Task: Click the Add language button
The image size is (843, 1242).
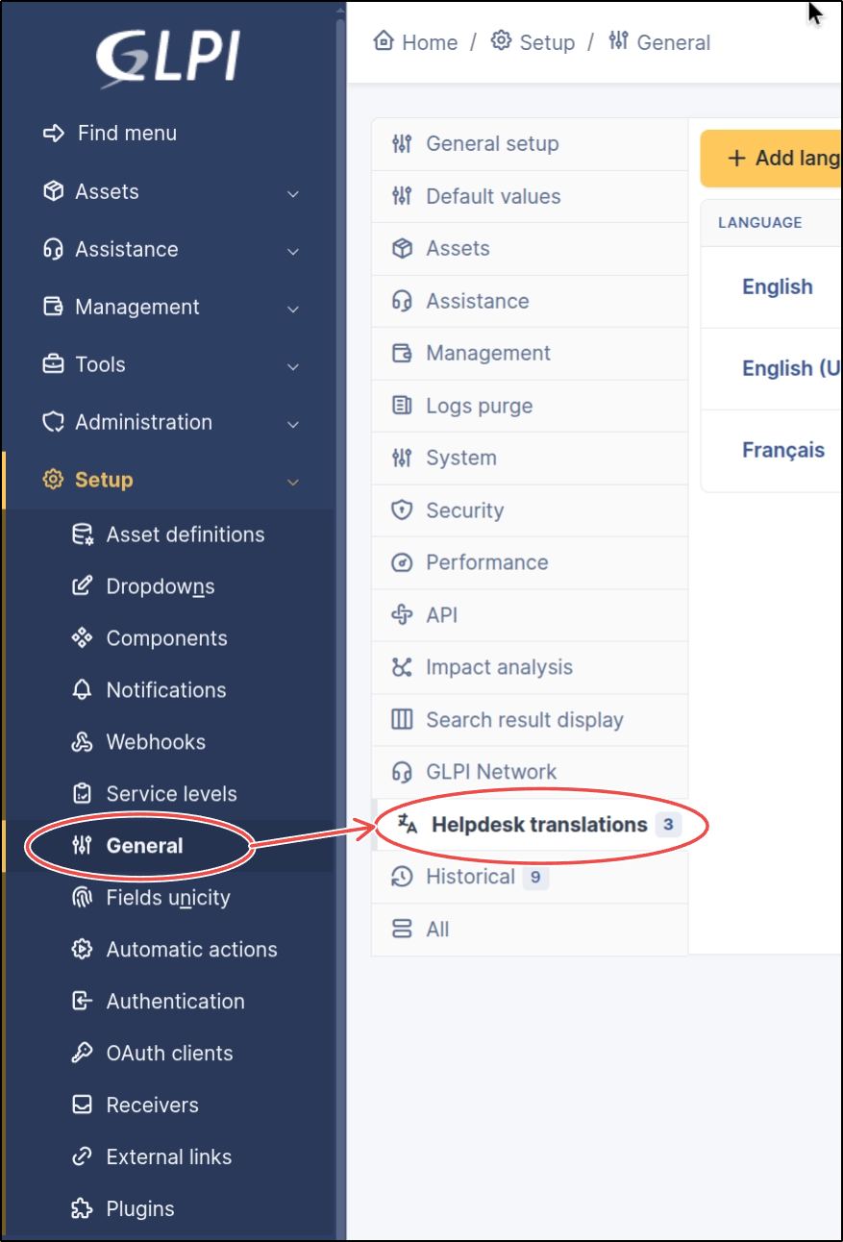Action: (772, 159)
